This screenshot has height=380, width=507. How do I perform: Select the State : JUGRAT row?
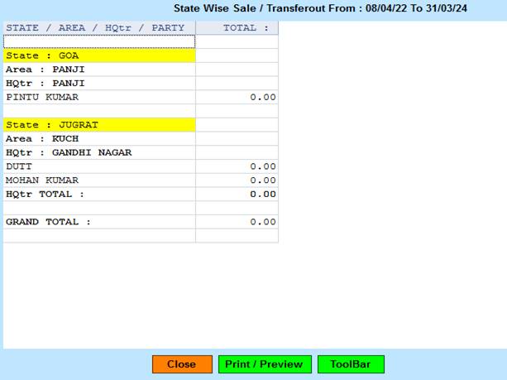coord(99,125)
